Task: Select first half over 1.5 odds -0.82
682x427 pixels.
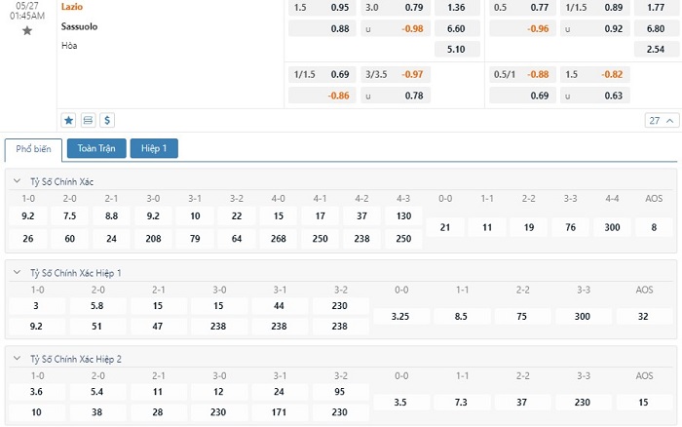Action: [595, 74]
